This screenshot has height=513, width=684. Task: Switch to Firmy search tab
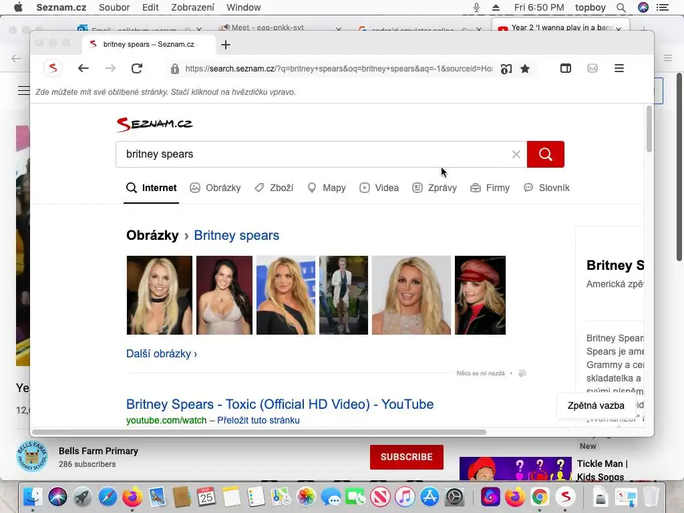490,188
